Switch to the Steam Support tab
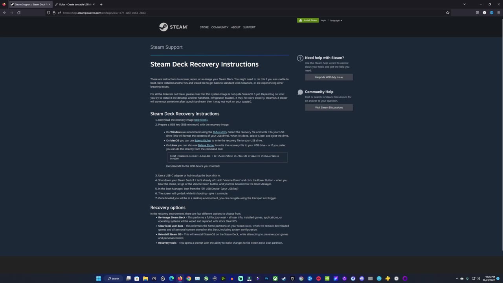503x283 pixels. click(31, 4)
